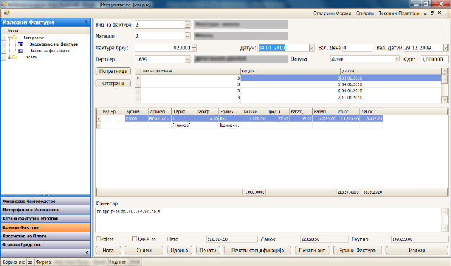Click the Испратница button
Image resolution: width=451 pixels, height=266 pixels.
(113, 71)
